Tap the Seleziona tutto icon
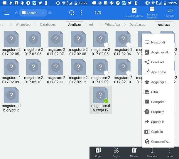The height and width of the screenshot is (159, 179). coord(134,11)
